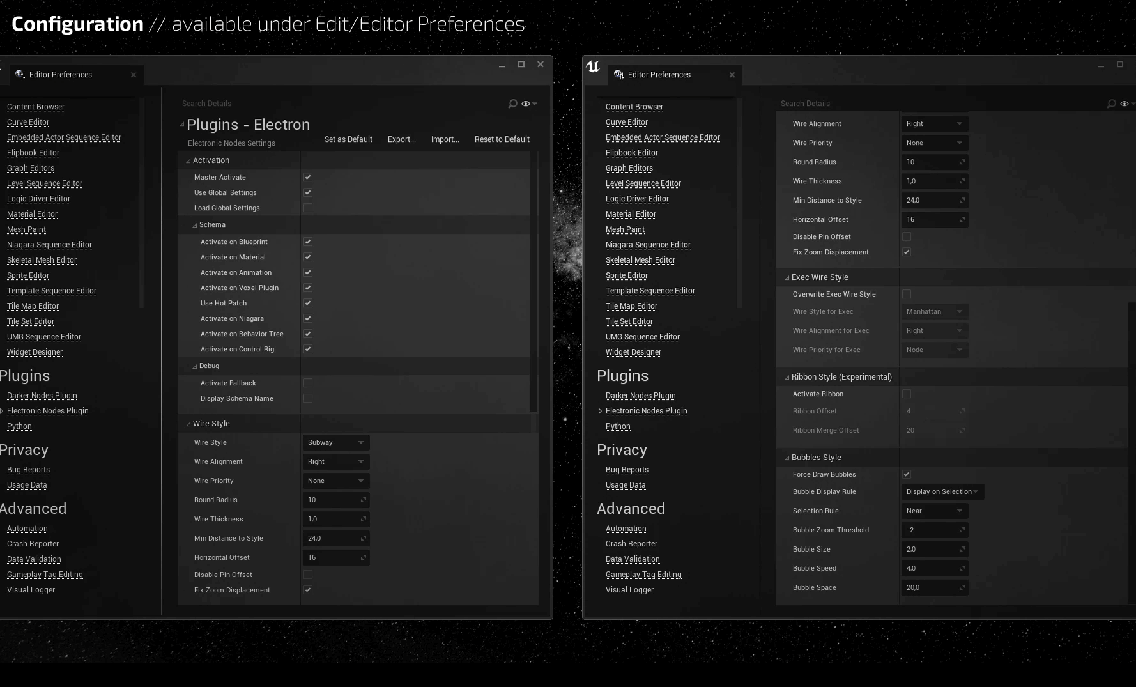Uncheck Use Global Settings
1136x687 pixels.
tap(308, 192)
